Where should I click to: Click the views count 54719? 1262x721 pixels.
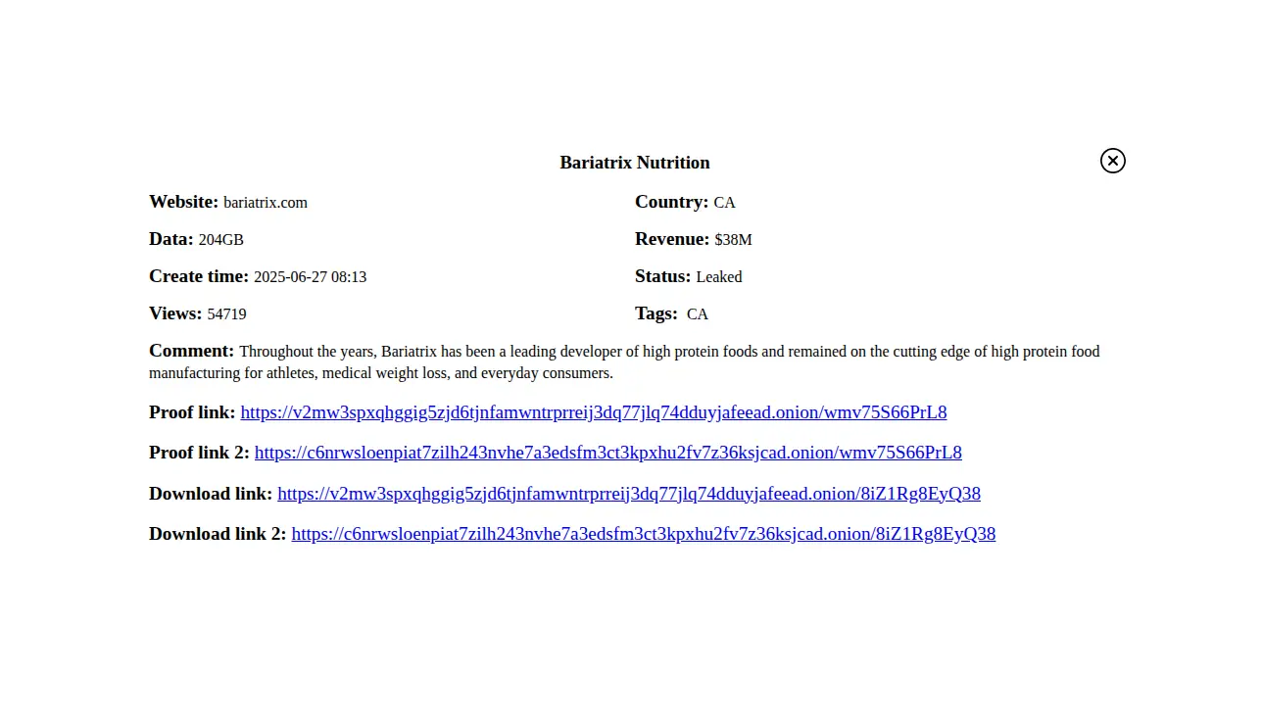(226, 314)
